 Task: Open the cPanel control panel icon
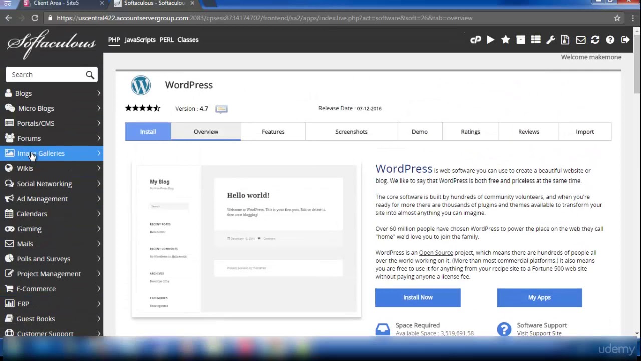pyautogui.click(x=476, y=40)
